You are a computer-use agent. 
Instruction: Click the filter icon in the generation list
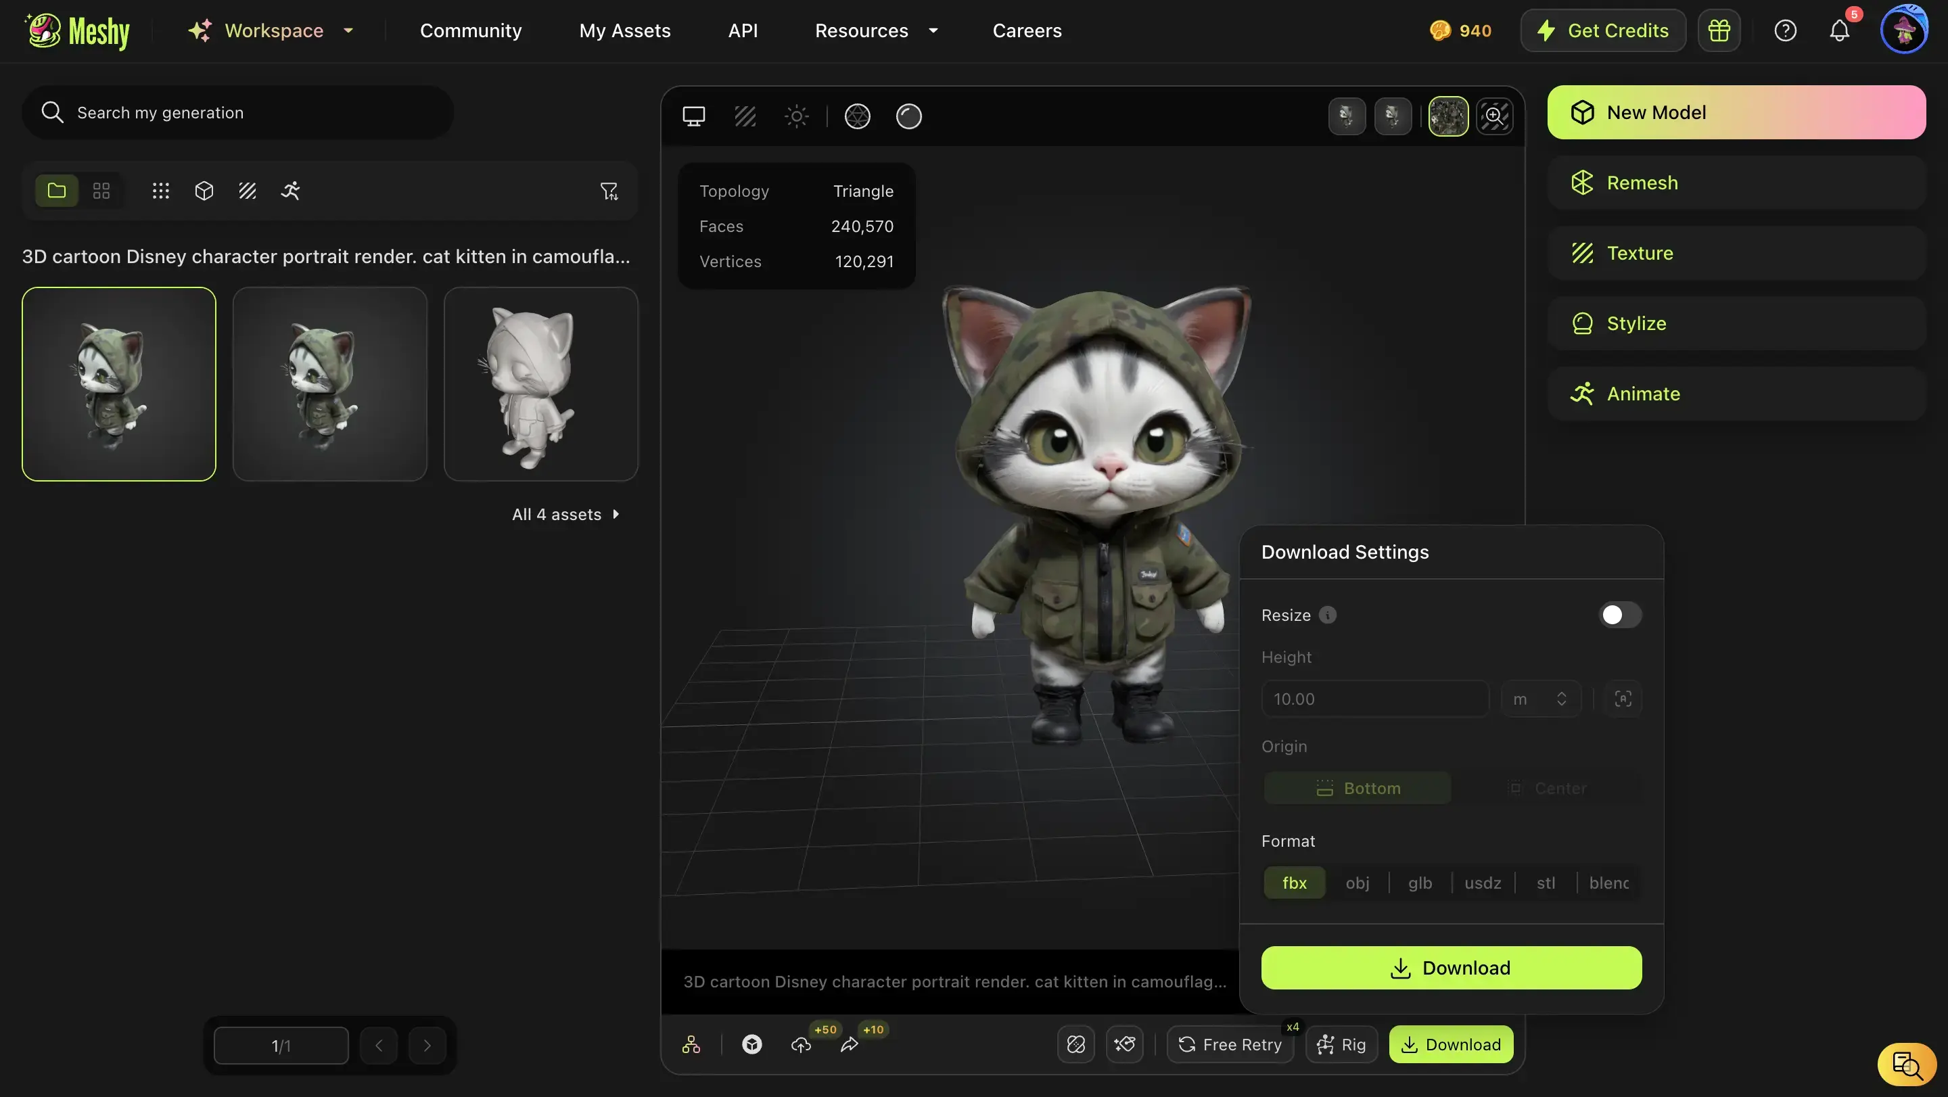[x=609, y=191]
